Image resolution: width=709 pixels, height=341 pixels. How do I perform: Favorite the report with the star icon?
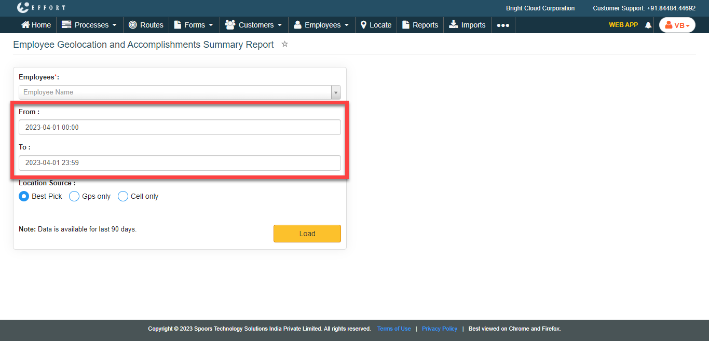click(284, 45)
